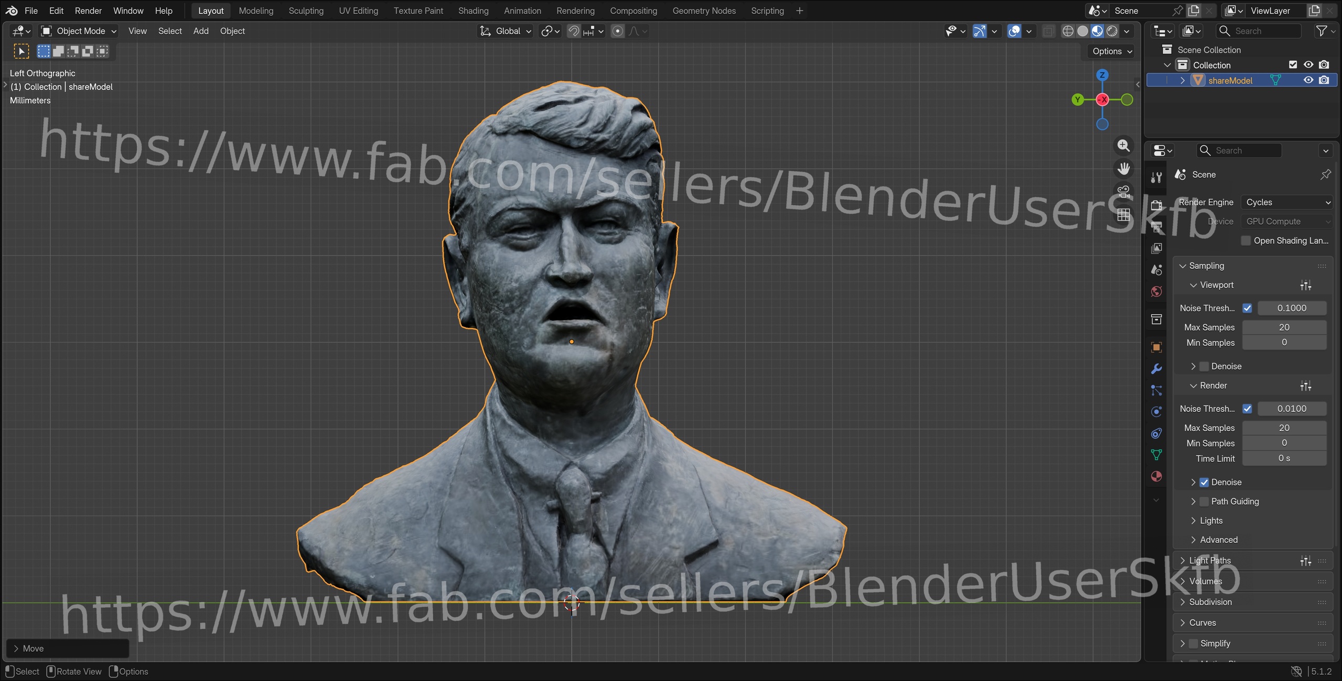Open the Object Mode dropdown
The height and width of the screenshot is (681, 1342).
79,31
